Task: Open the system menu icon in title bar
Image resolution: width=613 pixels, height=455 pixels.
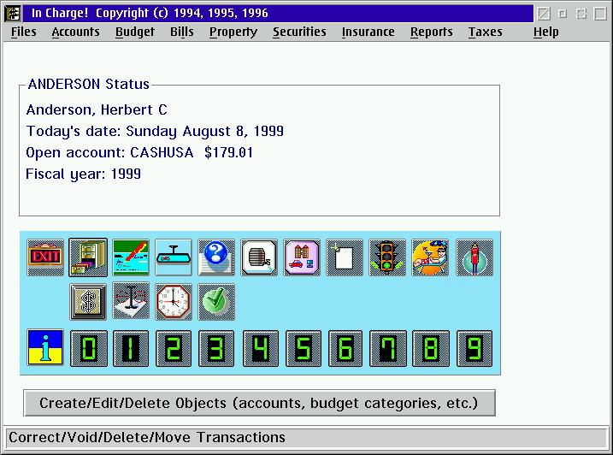Action: (13, 14)
